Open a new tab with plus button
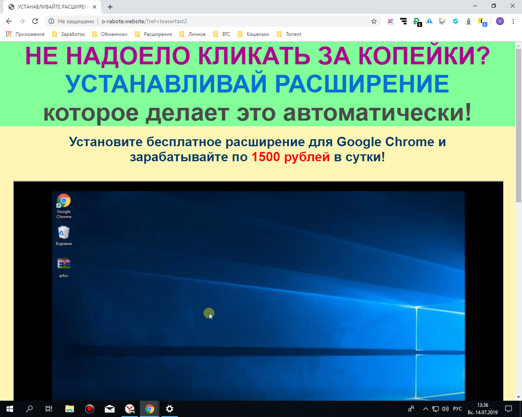 pyautogui.click(x=110, y=7)
